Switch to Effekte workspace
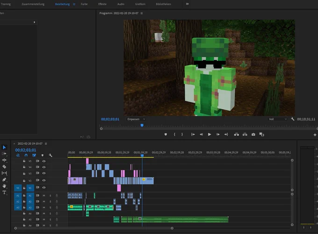Screen dimensions: 318x234 102,4
